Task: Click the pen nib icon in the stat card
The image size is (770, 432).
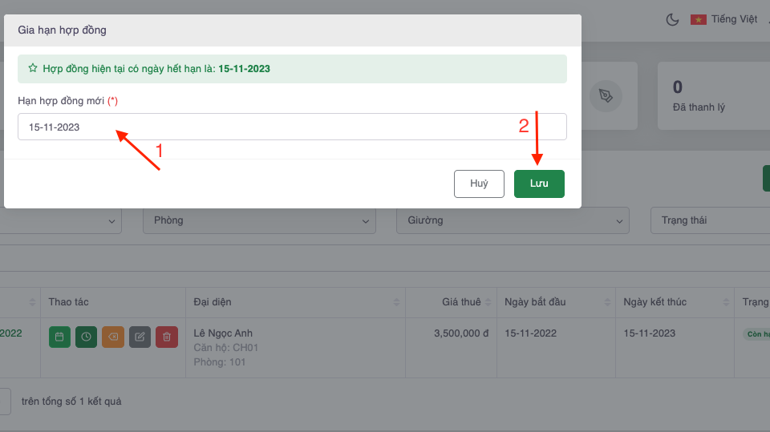Action: pyautogui.click(x=606, y=96)
